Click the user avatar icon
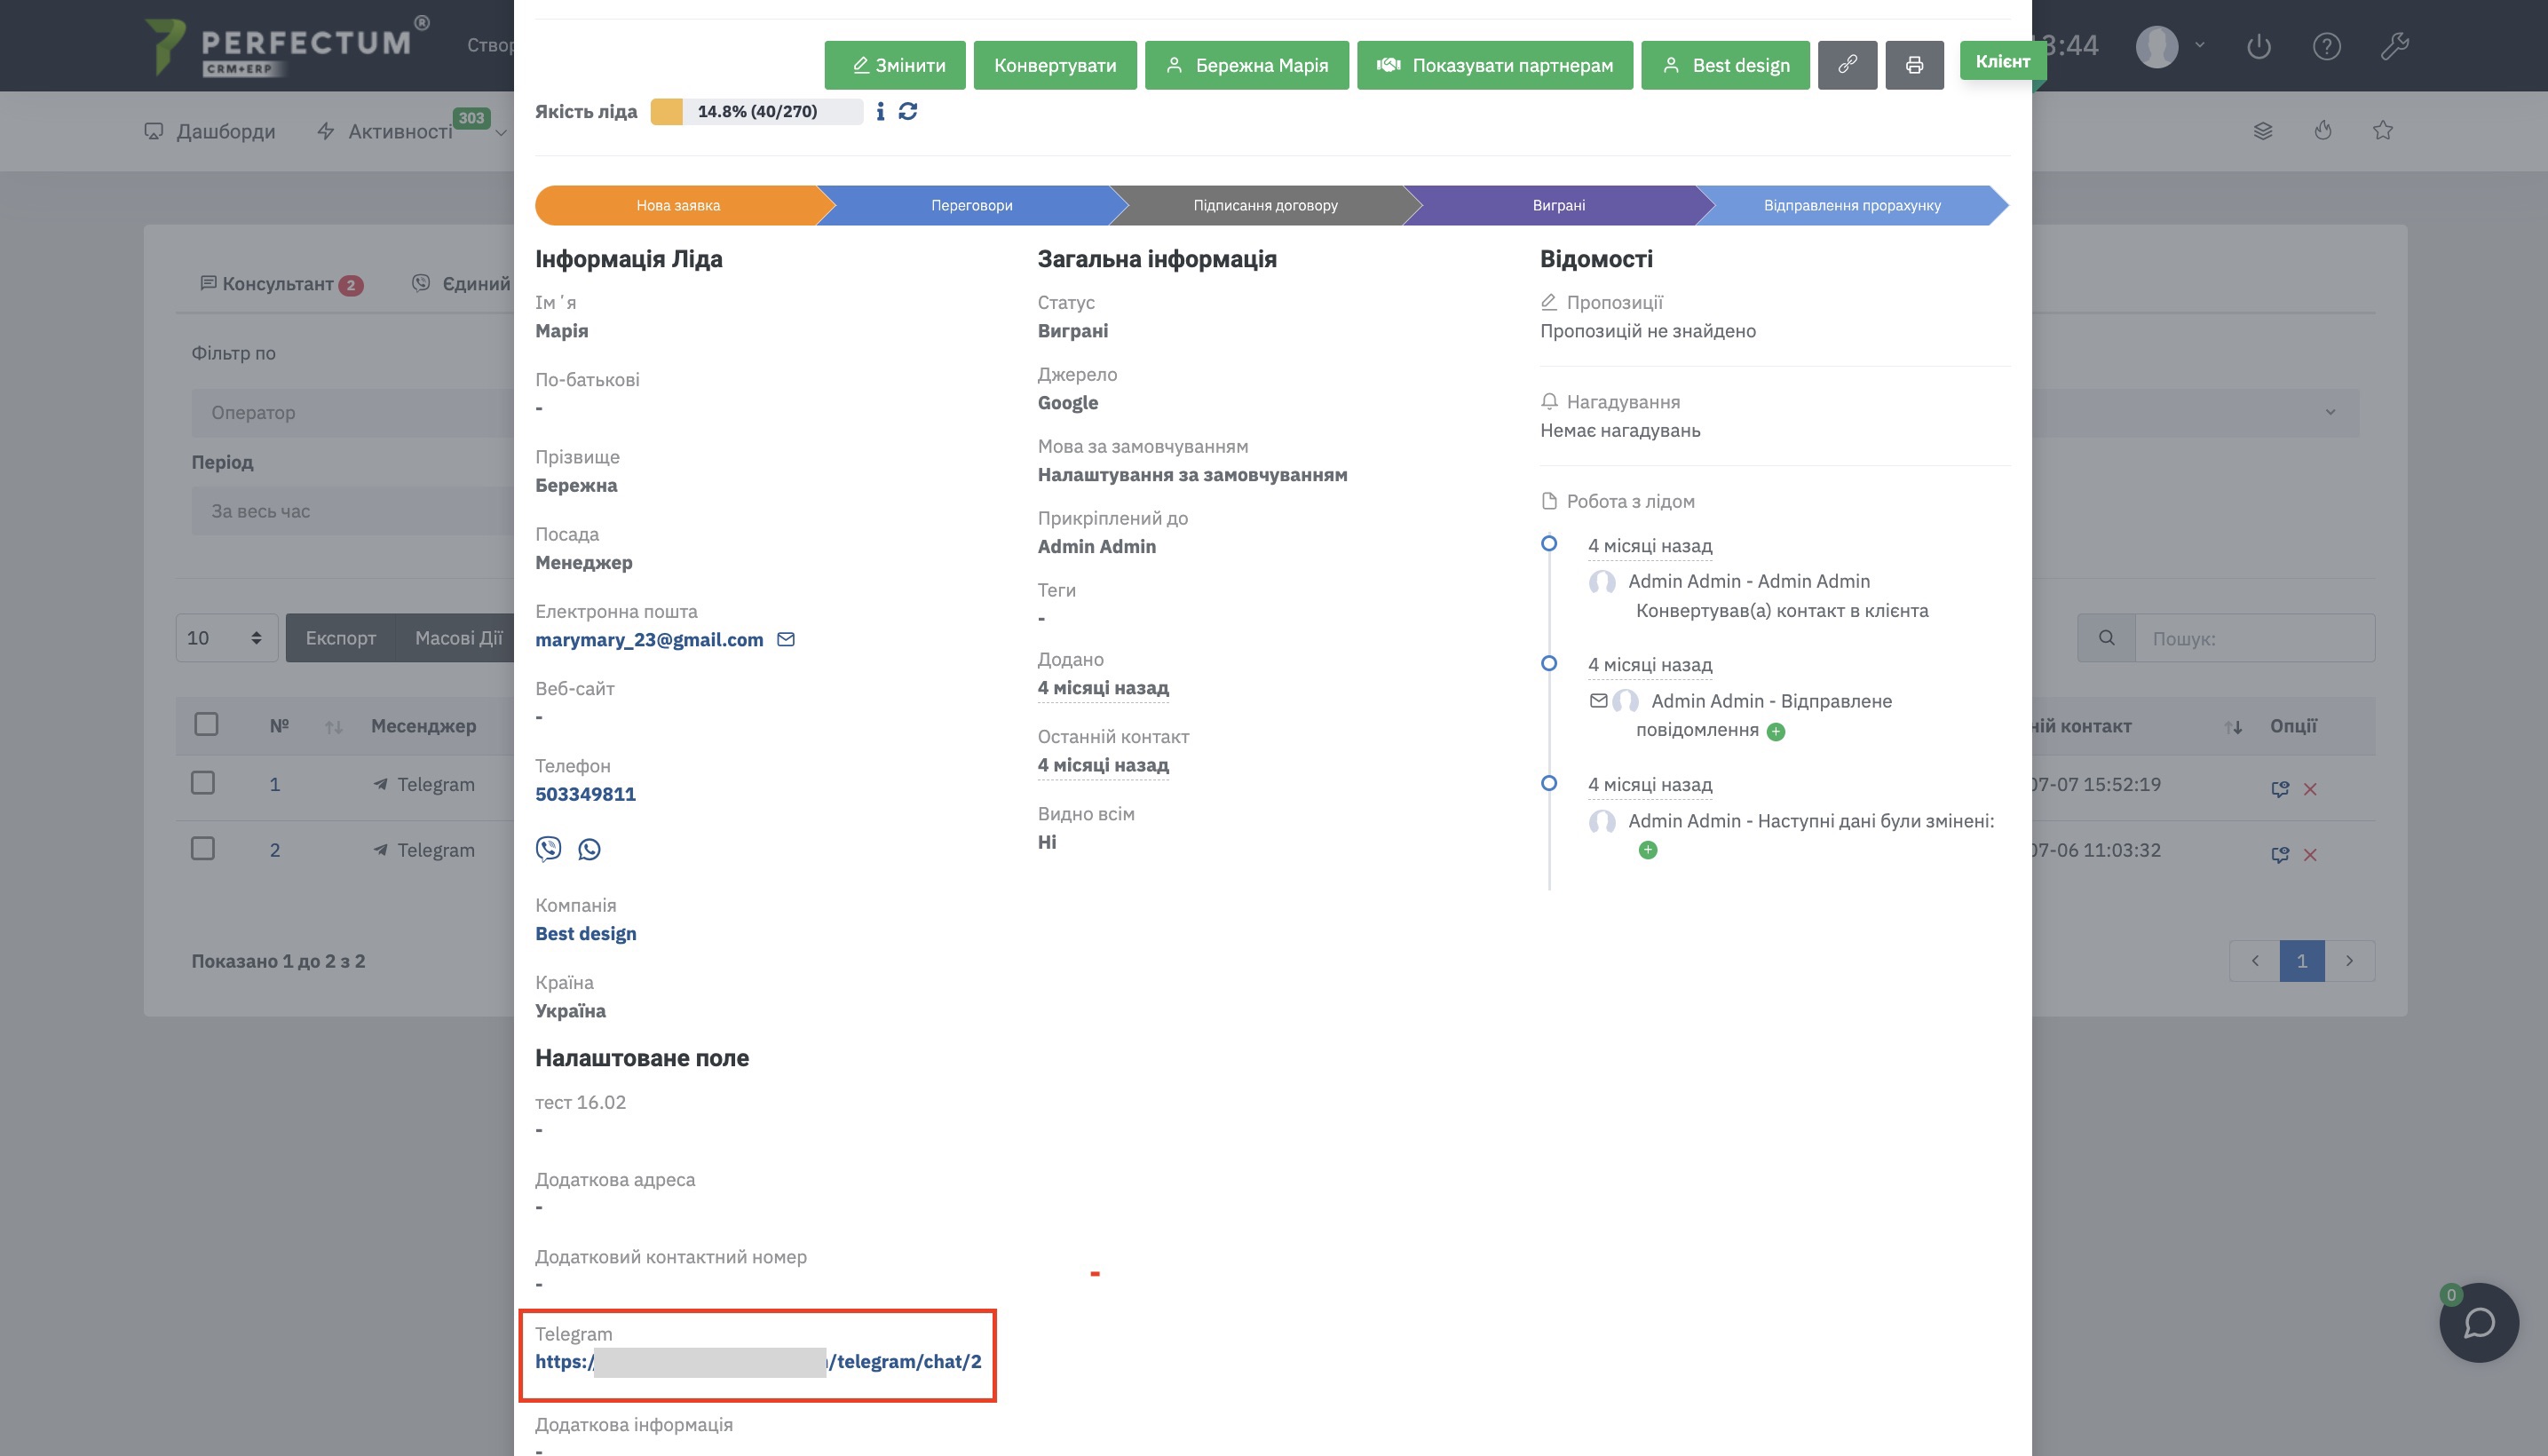This screenshot has width=2548, height=1456. click(x=2157, y=46)
